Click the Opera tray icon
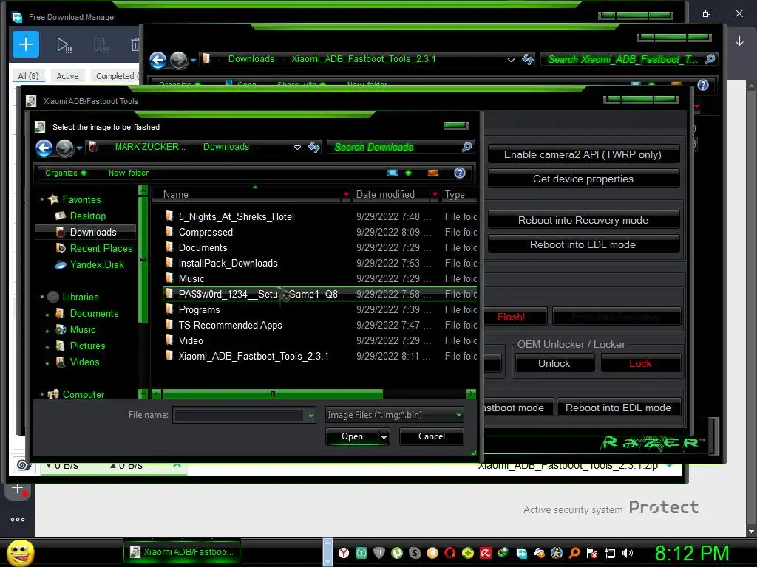Viewport: 757px width, 567px height. (x=450, y=553)
